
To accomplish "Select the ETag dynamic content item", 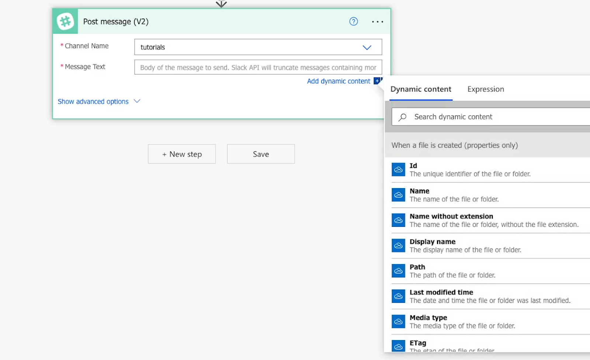I will coord(490,344).
